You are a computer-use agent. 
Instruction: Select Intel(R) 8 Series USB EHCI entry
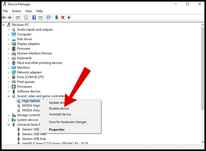tap(55, 143)
